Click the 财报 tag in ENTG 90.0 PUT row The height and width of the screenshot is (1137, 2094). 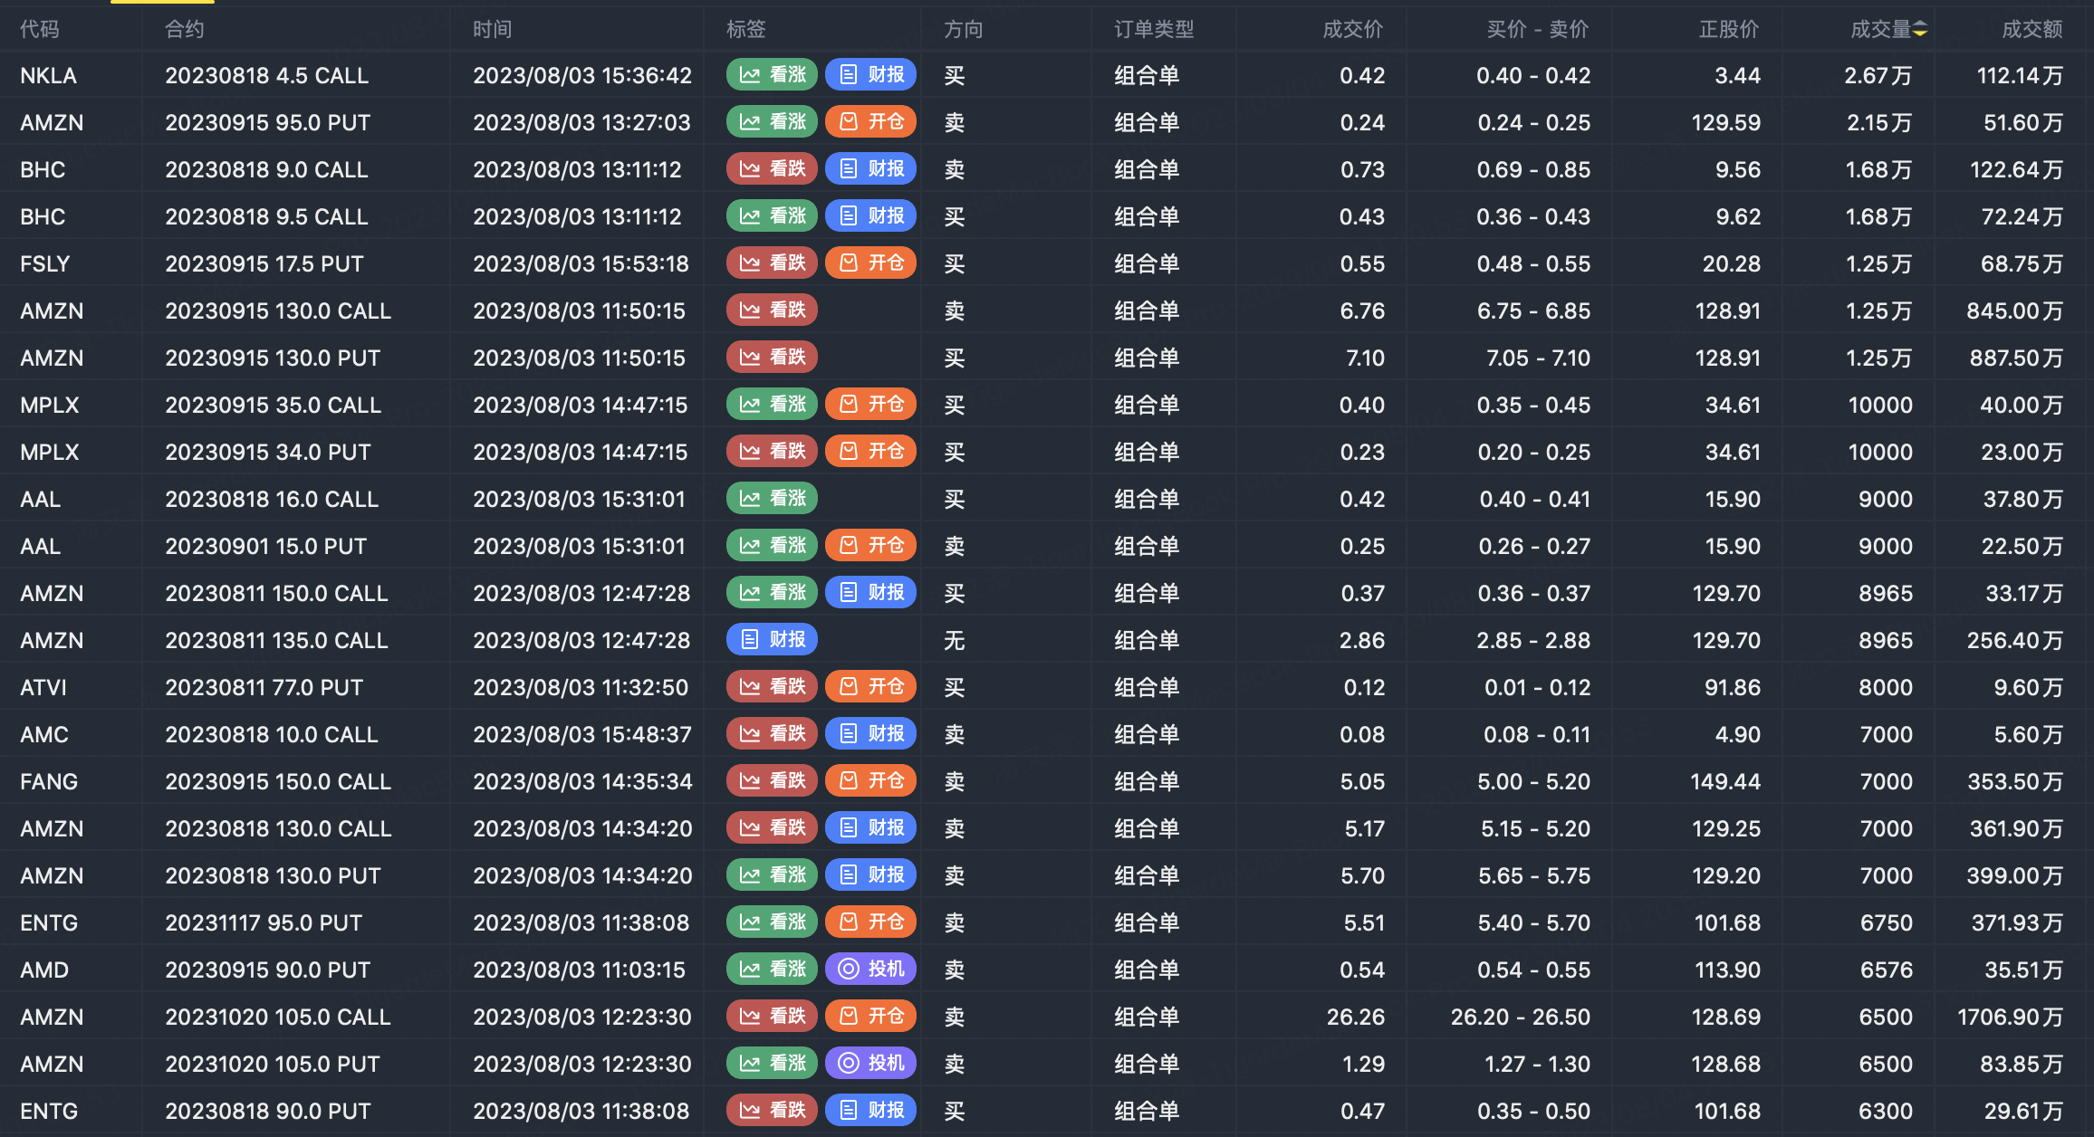(871, 1111)
